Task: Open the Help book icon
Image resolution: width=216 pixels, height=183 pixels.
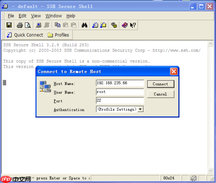Action: (x=125, y=25)
